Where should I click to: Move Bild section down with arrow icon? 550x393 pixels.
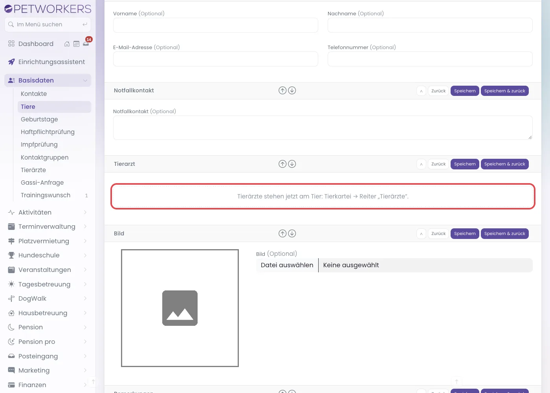[292, 233]
